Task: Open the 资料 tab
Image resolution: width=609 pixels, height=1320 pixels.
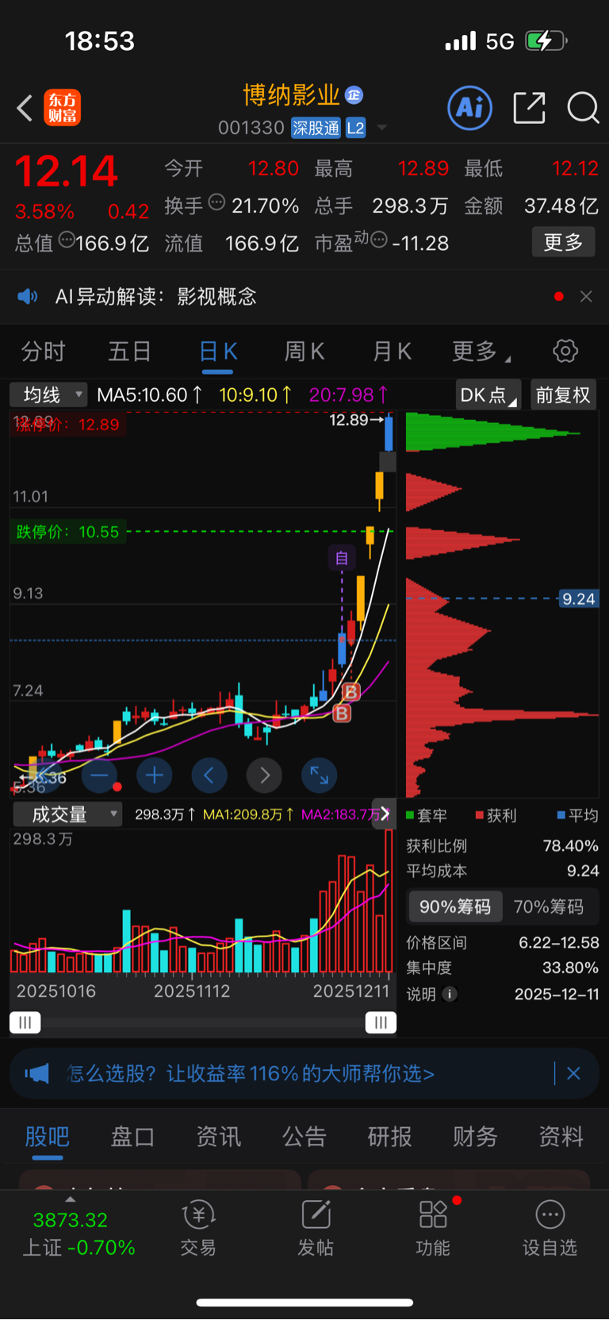Action: point(561,1137)
